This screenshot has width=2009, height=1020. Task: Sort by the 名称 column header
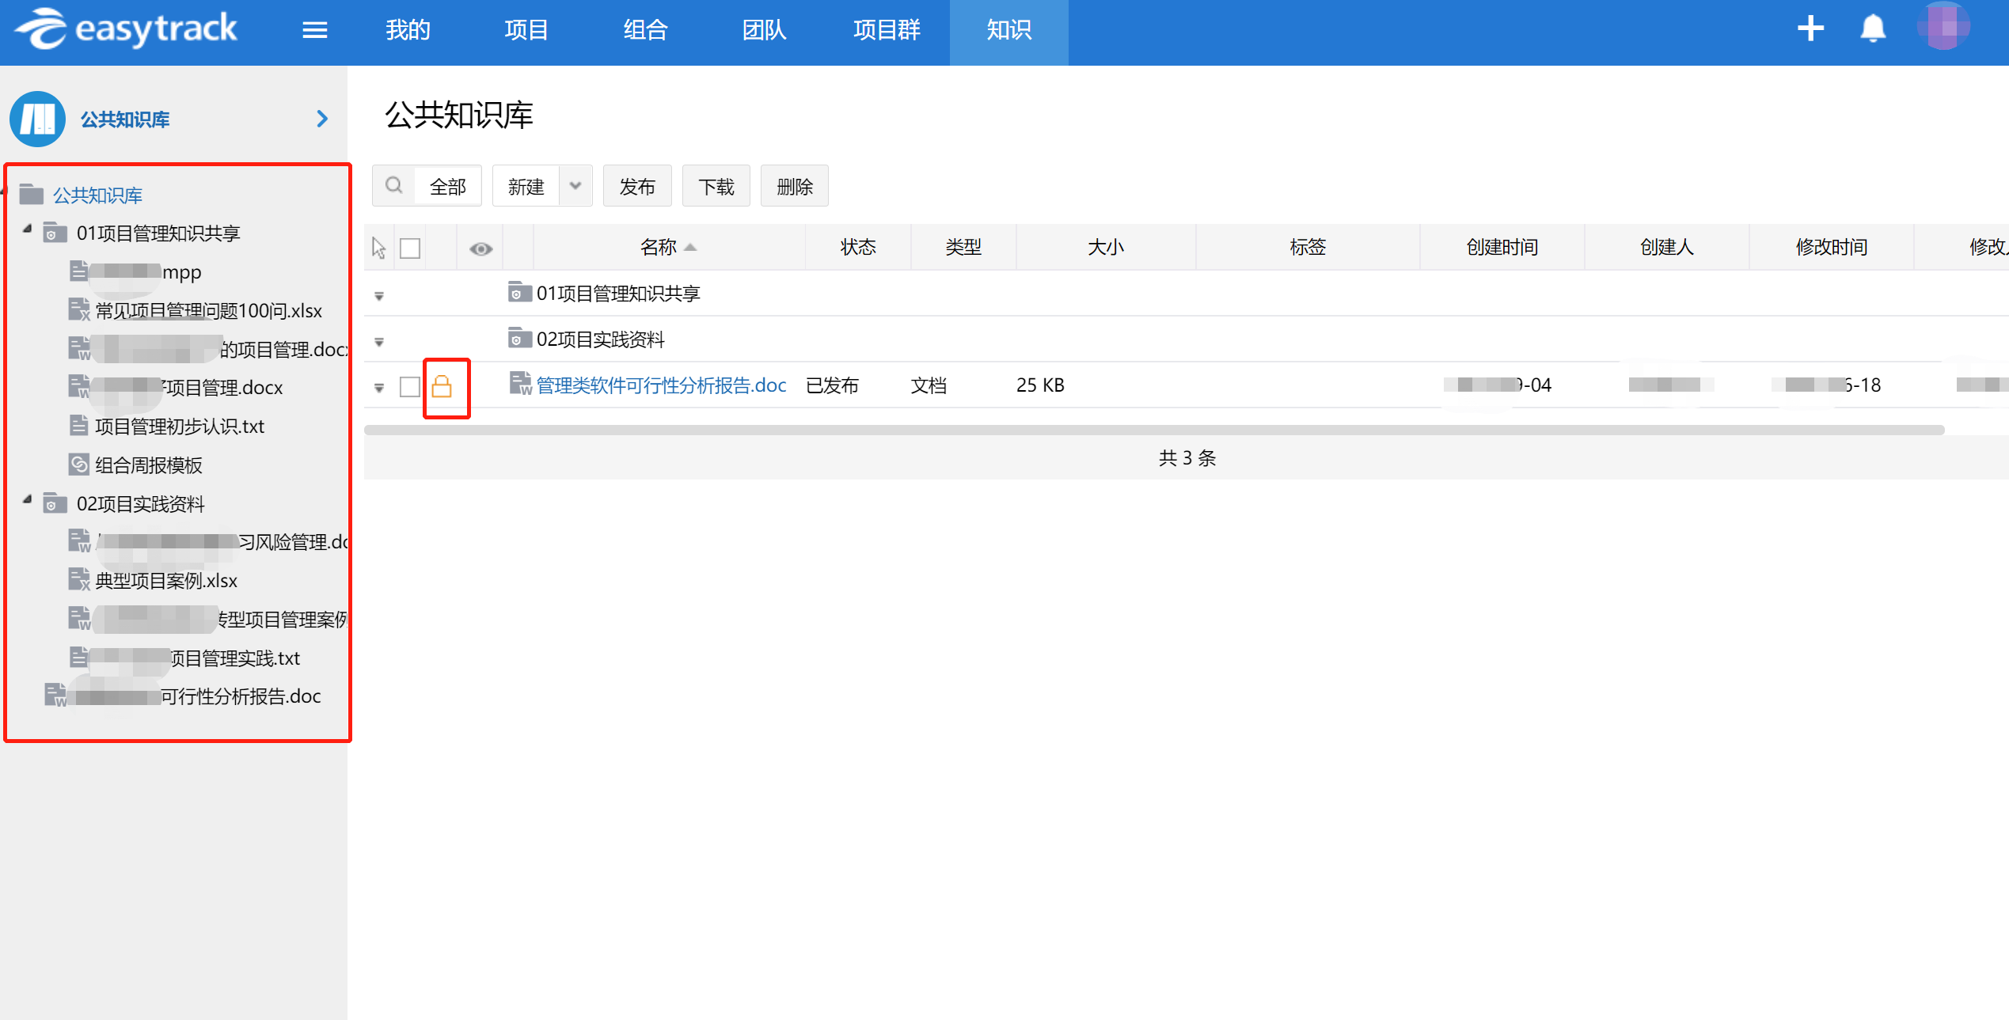point(659,247)
